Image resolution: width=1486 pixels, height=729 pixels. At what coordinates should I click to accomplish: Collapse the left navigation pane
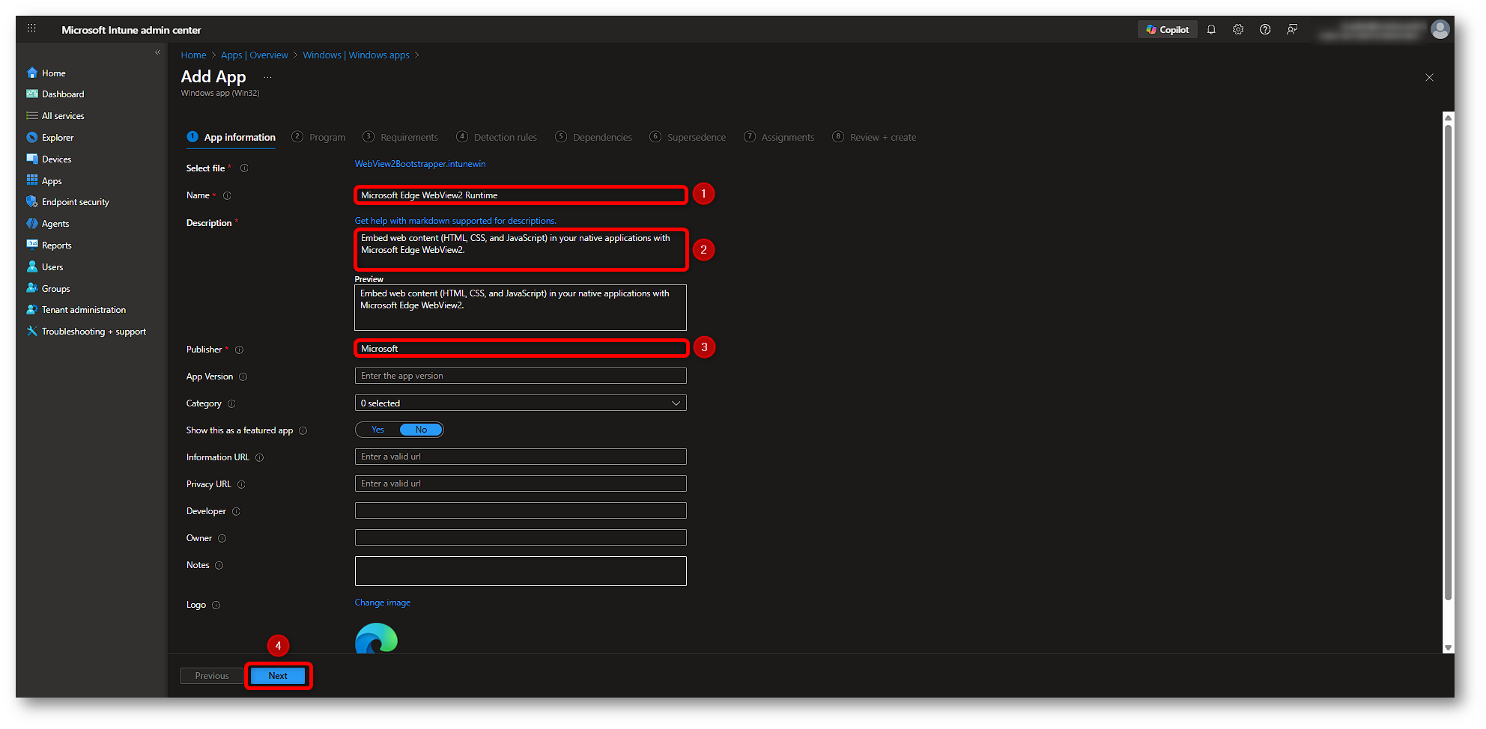(x=157, y=52)
